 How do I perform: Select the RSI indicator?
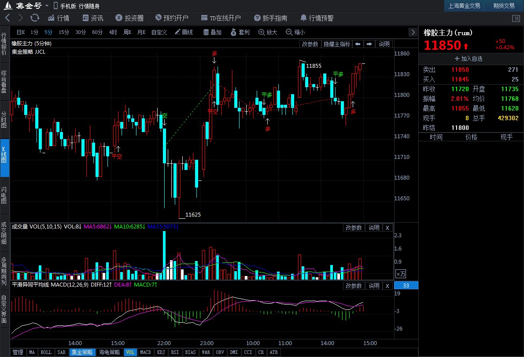(175, 352)
